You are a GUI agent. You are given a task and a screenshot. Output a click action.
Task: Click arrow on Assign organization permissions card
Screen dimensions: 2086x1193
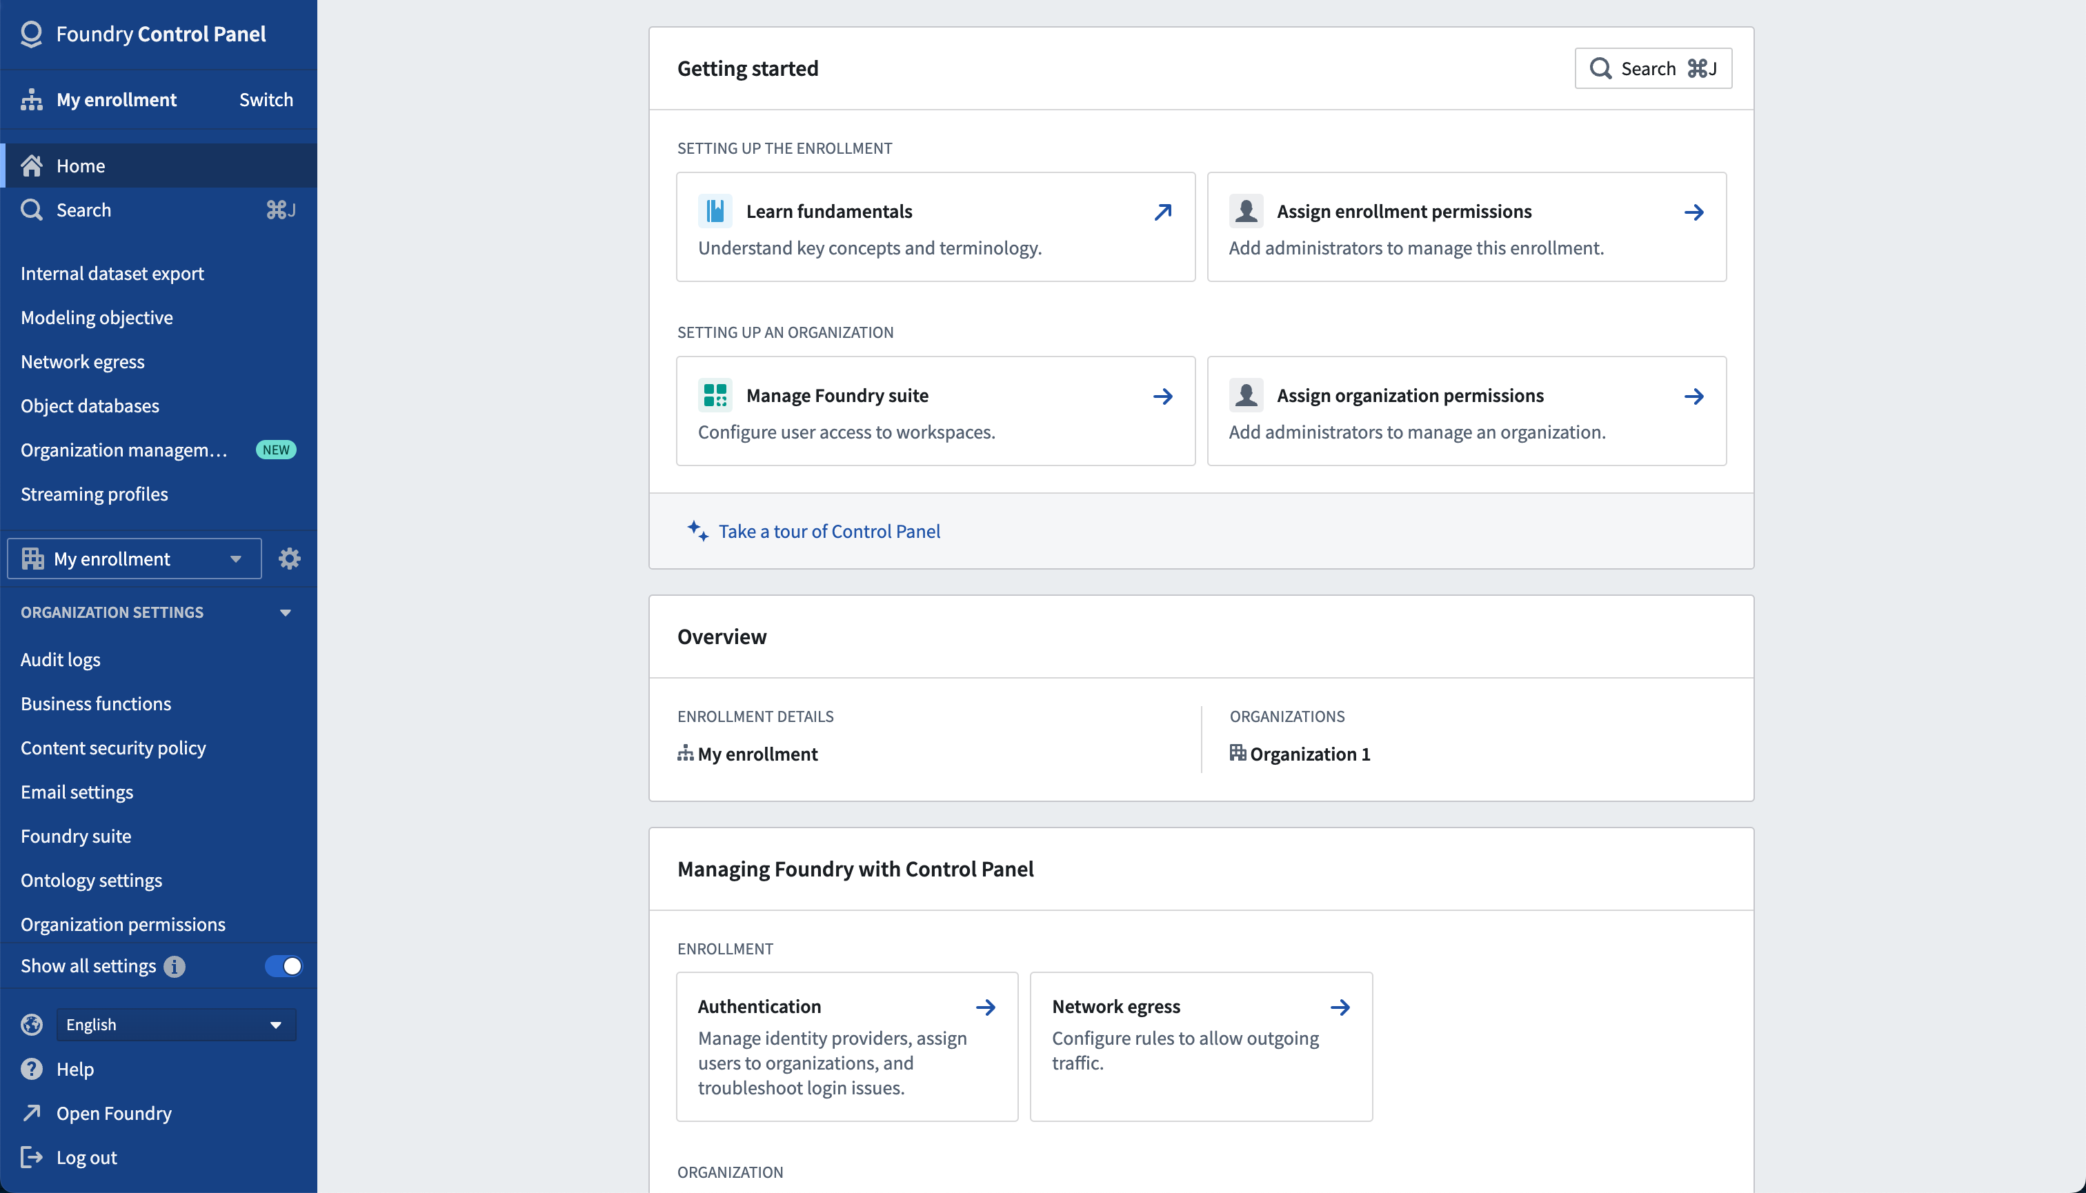[x=1693, y=397]
